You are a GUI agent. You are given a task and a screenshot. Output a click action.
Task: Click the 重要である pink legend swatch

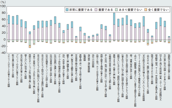tap(96, 10)
